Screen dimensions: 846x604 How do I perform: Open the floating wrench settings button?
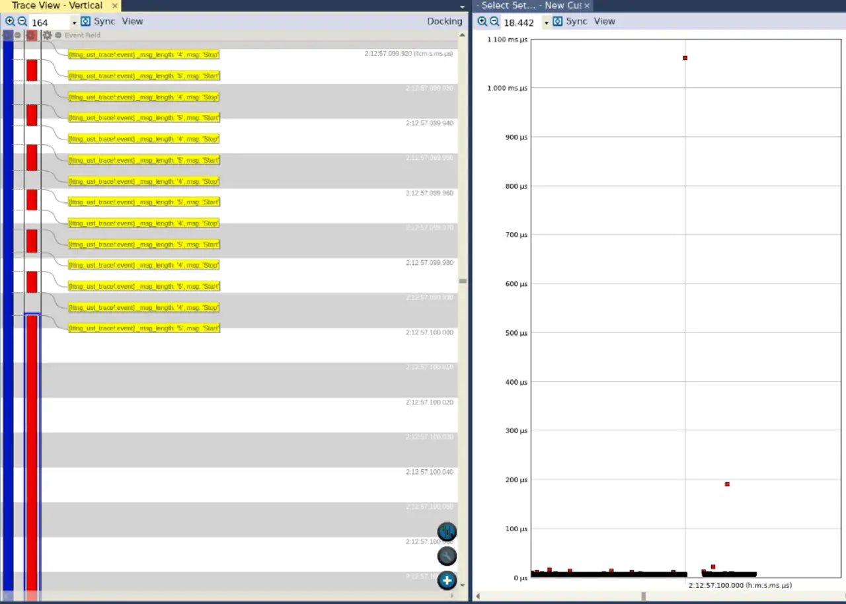pos(447,556)
